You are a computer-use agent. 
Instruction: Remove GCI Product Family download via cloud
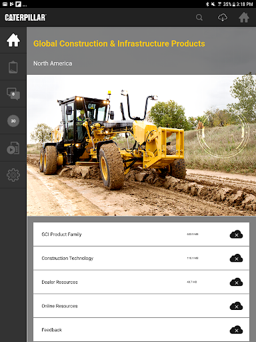click(x=236, y=234)
